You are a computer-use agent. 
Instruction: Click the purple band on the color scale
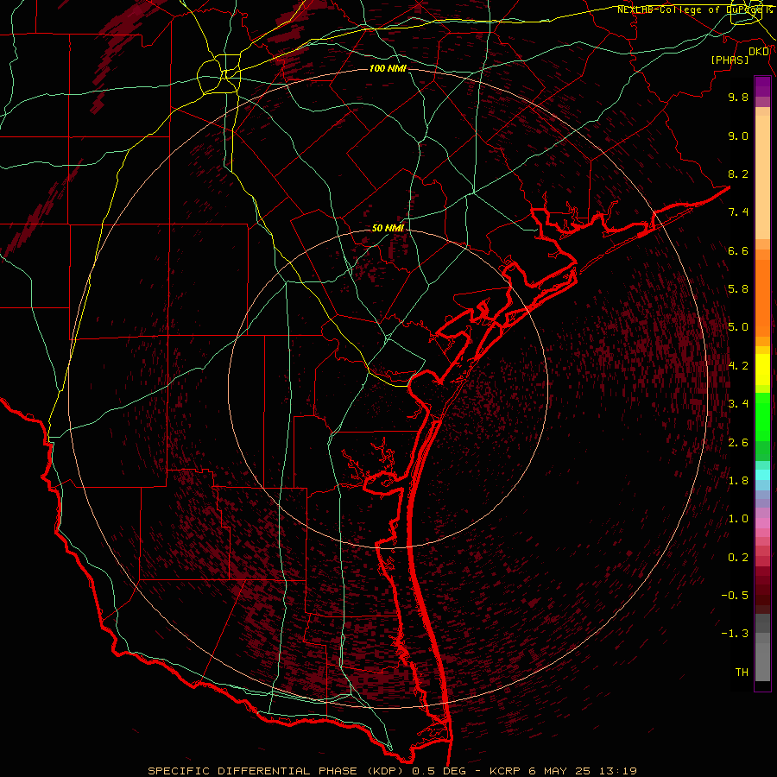tap(762, 86)
